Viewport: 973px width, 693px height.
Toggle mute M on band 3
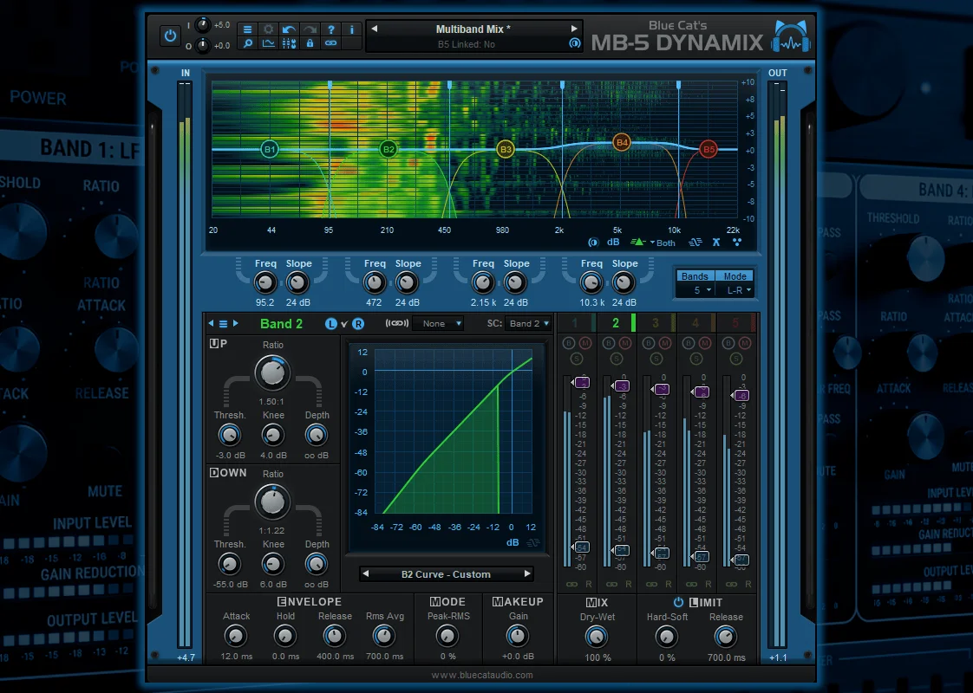point(664,343)
